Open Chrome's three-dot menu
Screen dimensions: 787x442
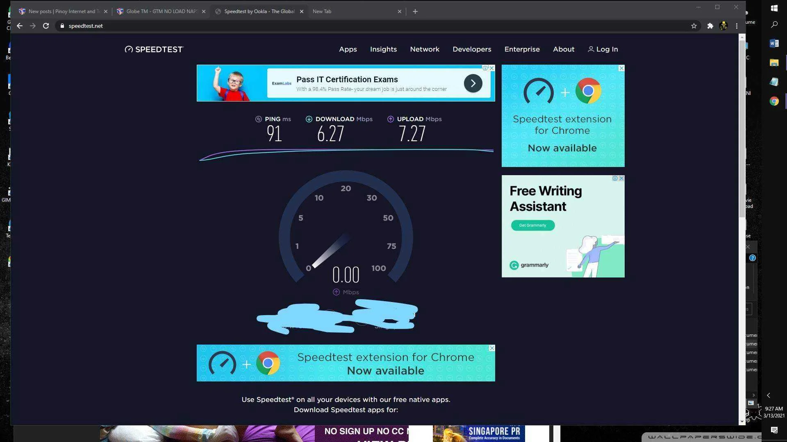point(737,26)
